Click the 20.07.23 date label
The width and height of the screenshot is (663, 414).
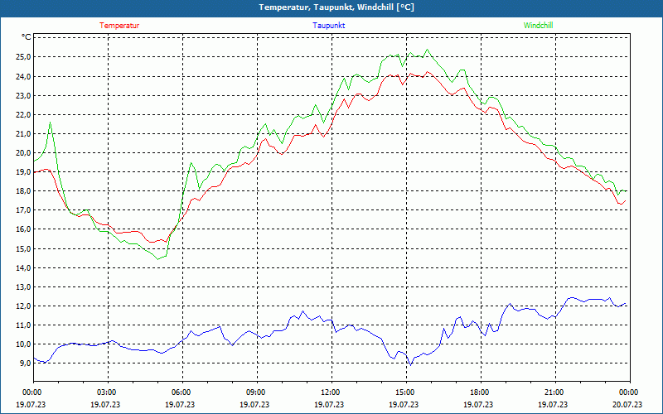pos(627,404)
